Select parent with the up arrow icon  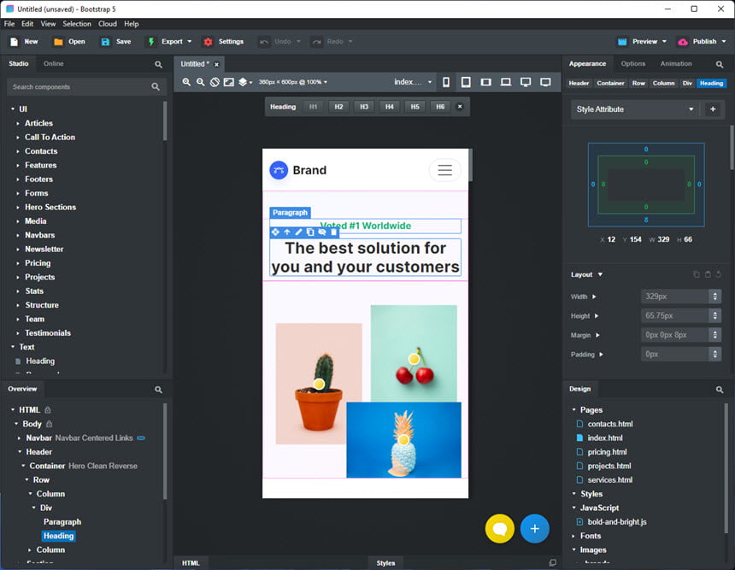[287, 232]
